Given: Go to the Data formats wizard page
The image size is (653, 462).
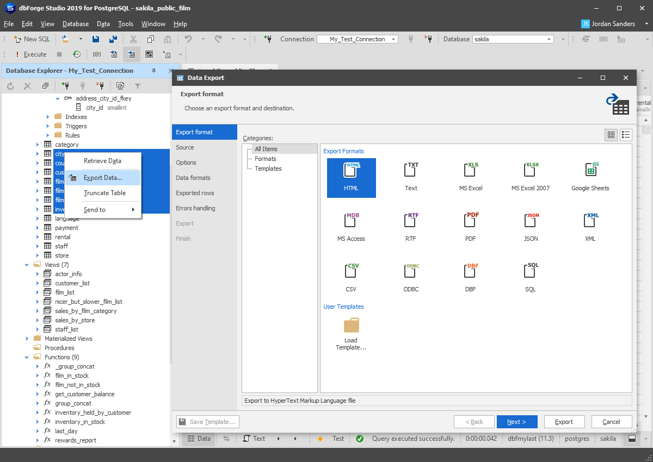Looking at the screenshot, I should pyautogui.click(x=205, y=178).
